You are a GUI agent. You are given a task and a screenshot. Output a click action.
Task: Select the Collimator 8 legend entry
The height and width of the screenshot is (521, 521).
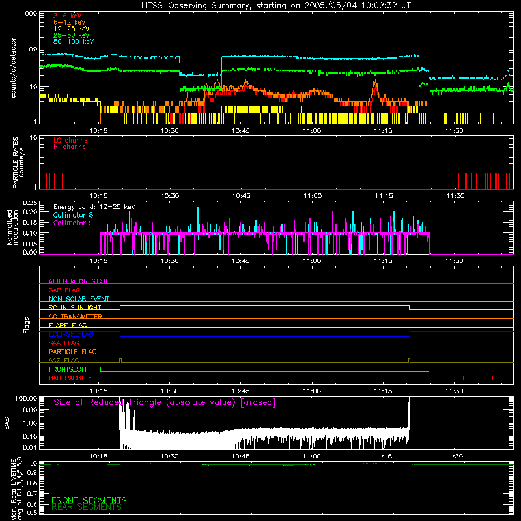point(73,215)
